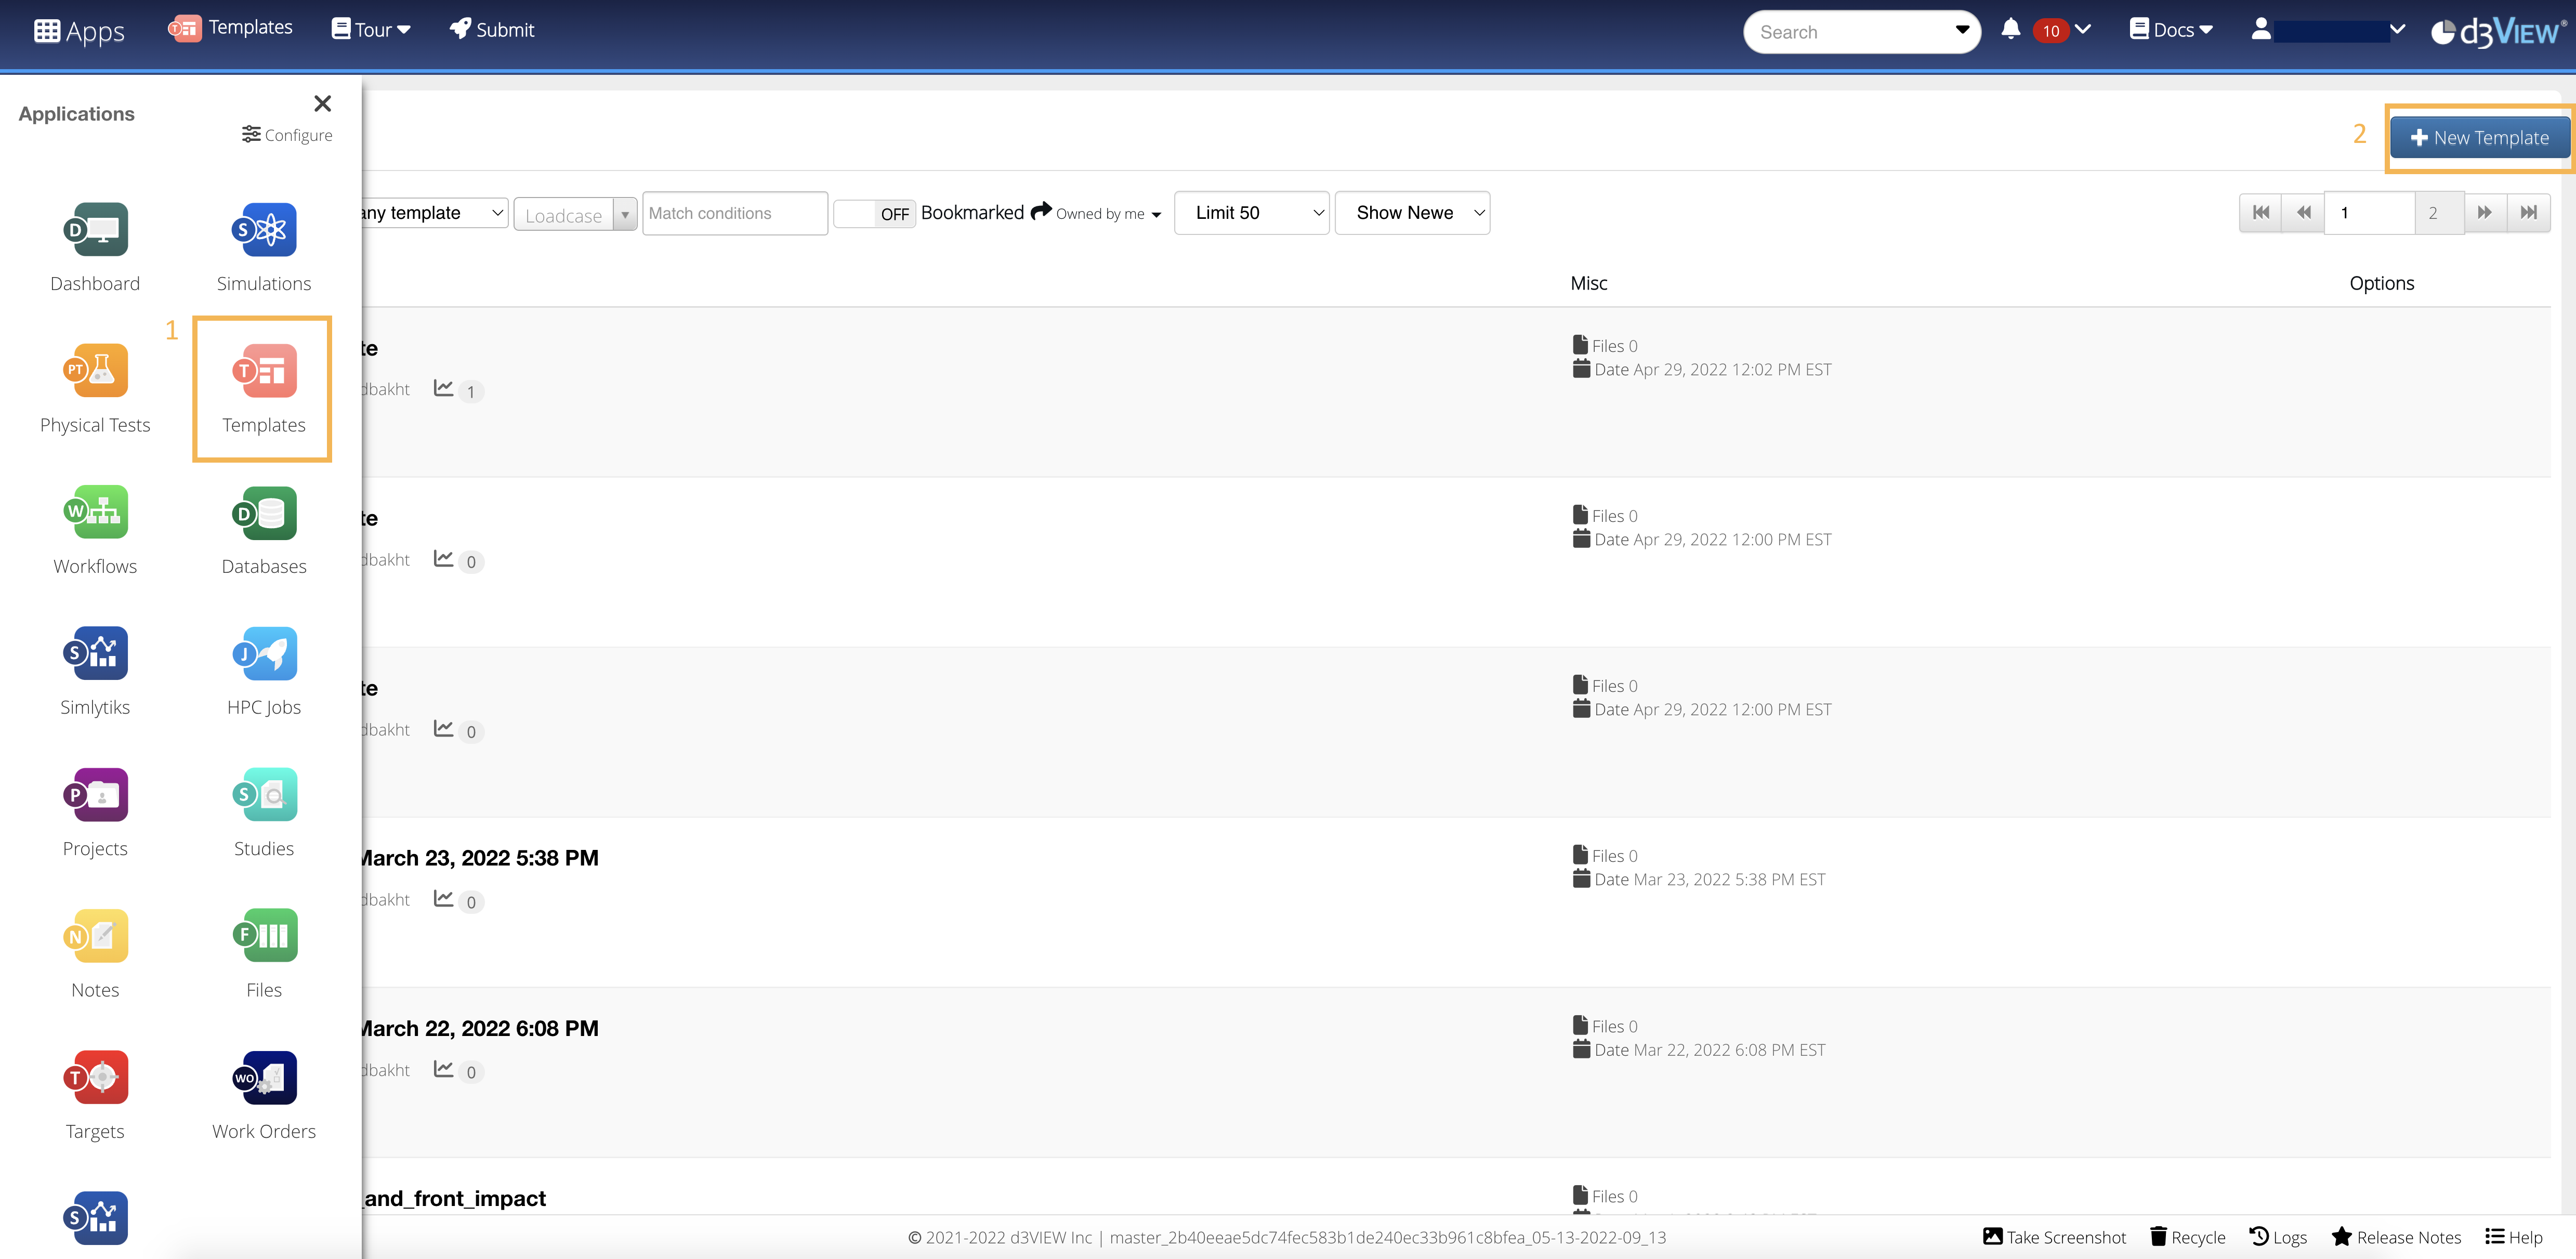This screenshot has height=1259, width=2576.
Task: Click the Options column header
Action: point(2381,283)
